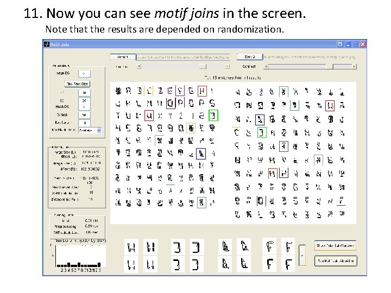
Task: Select the purple-boxed glyph in the left page's top row
Action: click(180, 91)
